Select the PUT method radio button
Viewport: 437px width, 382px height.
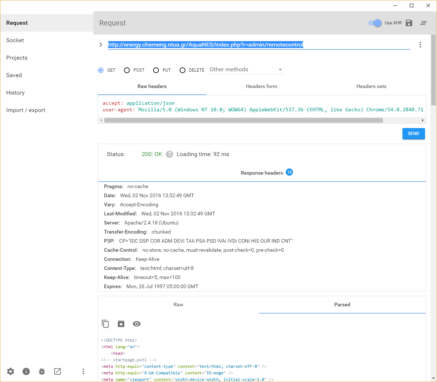pos(156,70)
